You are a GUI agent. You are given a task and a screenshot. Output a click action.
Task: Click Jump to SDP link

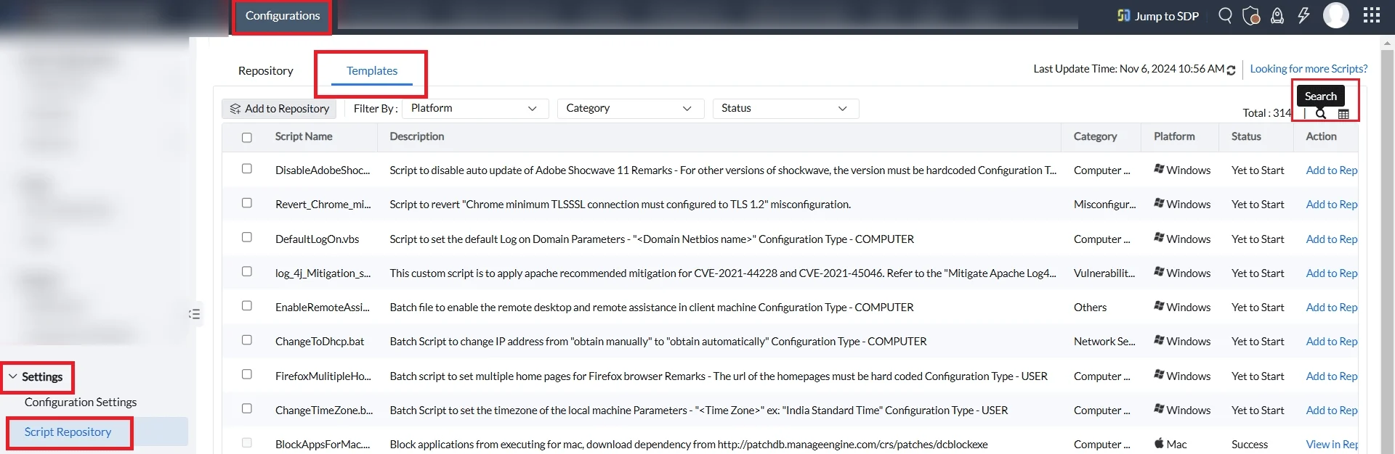(1167, 16)
